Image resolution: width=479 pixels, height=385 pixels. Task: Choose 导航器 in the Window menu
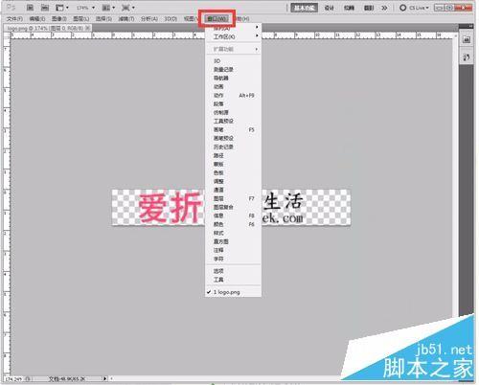coord(233,78)
